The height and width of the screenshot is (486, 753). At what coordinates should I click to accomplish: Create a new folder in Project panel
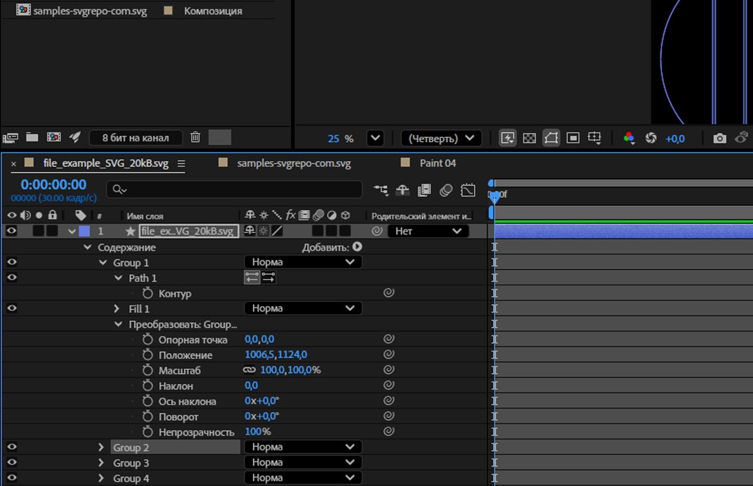point(32,137)
